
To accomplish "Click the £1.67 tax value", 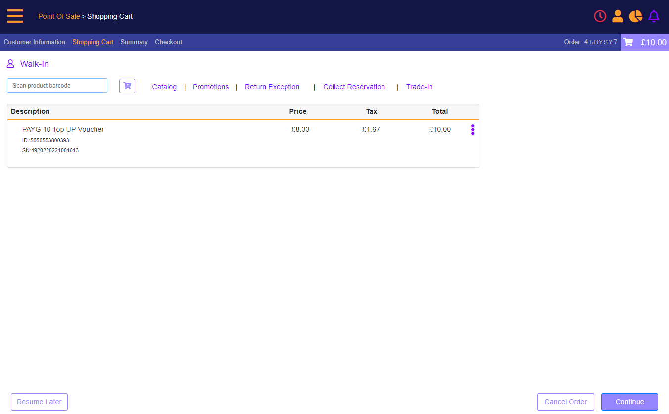I will 371,129.
